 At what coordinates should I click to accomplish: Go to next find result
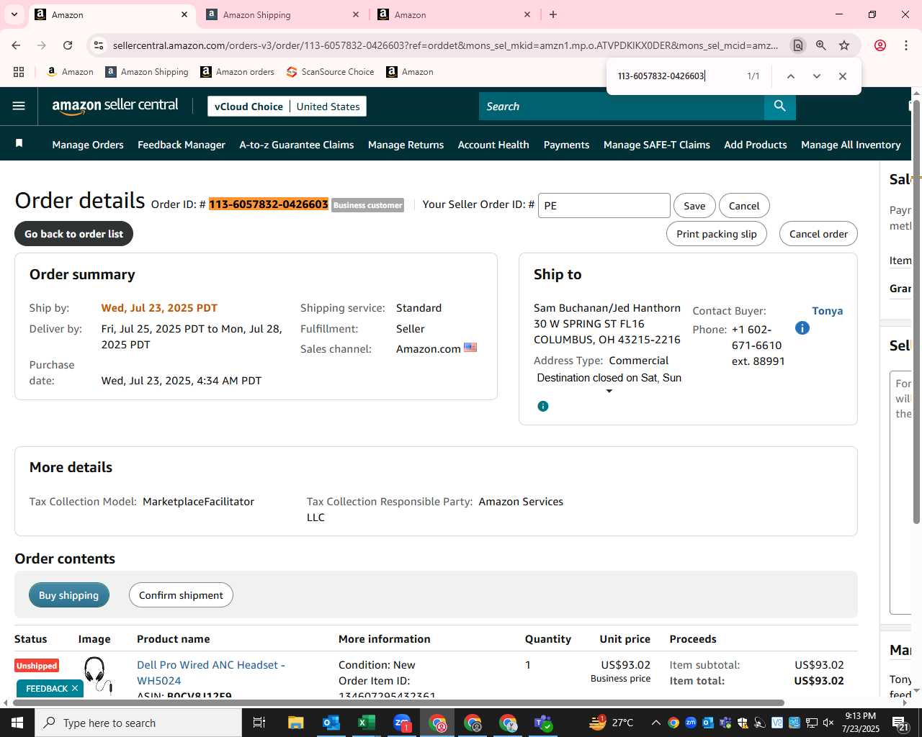[x=816, y=76]
